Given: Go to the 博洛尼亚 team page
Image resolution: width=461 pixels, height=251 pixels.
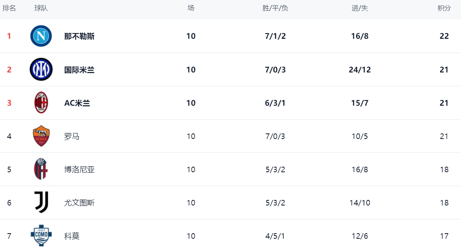Looking at the screenshot, I should coord(79,169).
